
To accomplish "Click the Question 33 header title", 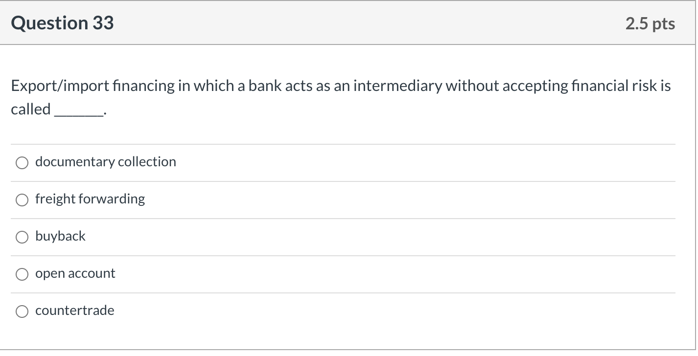I will [62, 22].
